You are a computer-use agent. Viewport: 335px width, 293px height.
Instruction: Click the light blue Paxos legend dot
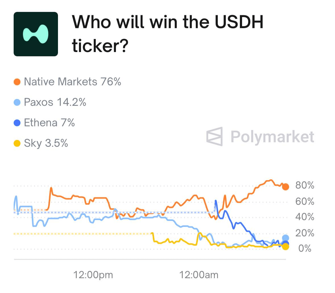(17, 102)
